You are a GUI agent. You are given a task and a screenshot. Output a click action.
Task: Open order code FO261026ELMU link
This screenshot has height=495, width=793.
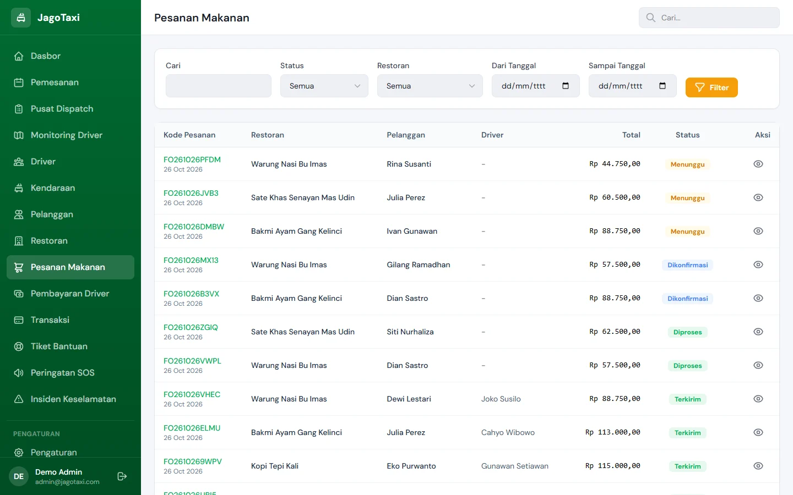[192, 428]
